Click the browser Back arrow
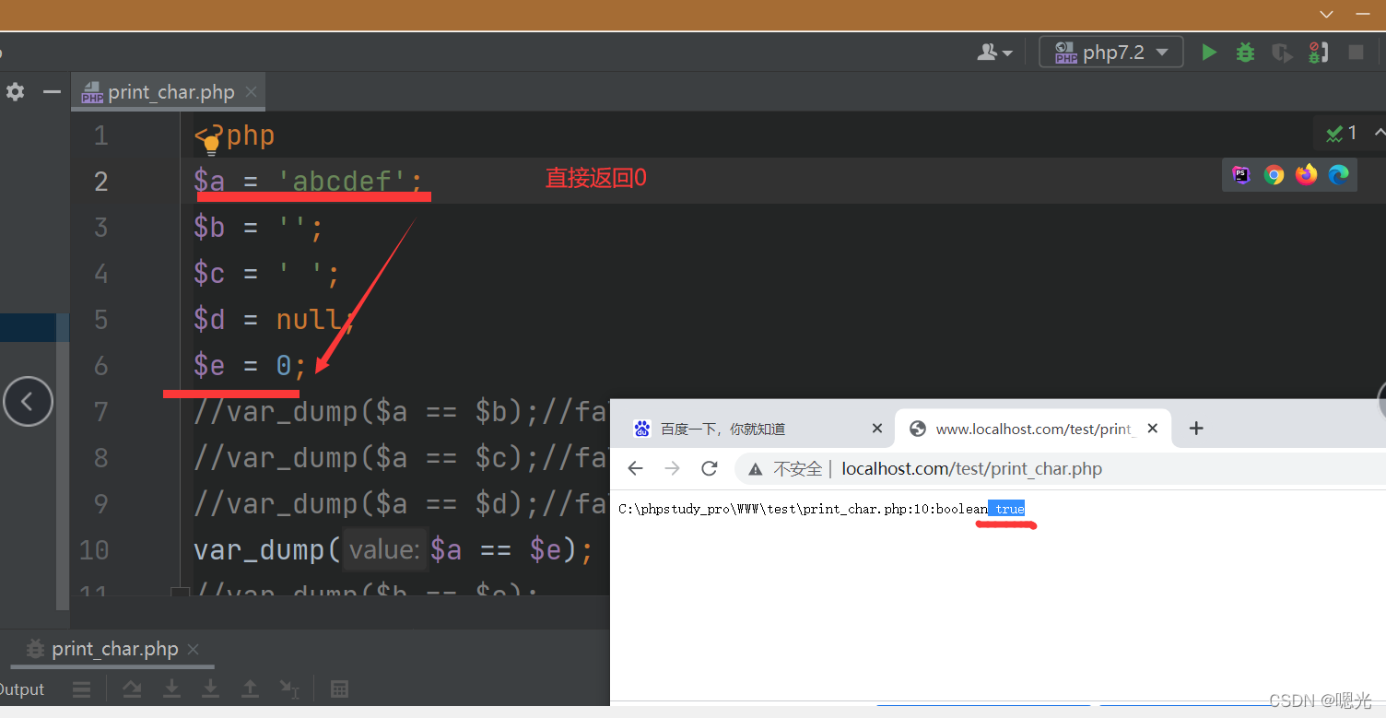 point(635,468)
